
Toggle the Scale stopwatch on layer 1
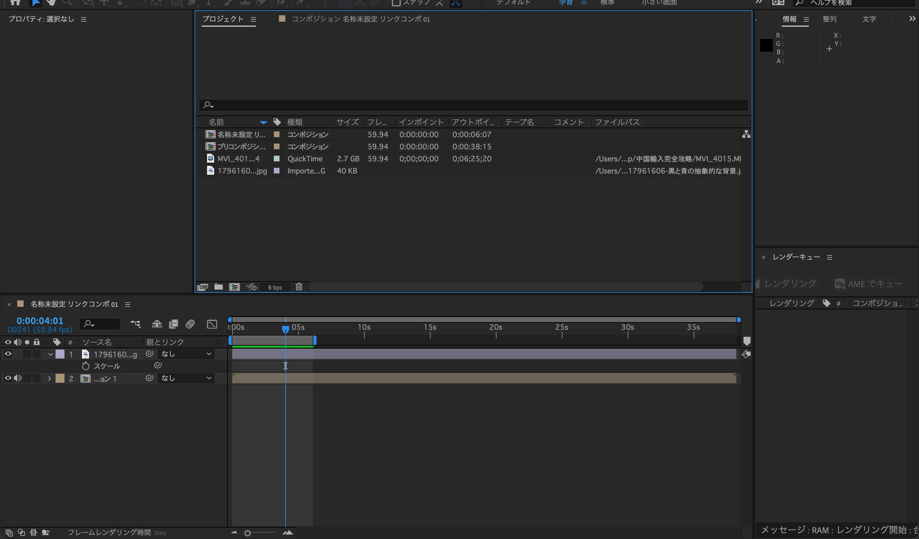point(86,366)
